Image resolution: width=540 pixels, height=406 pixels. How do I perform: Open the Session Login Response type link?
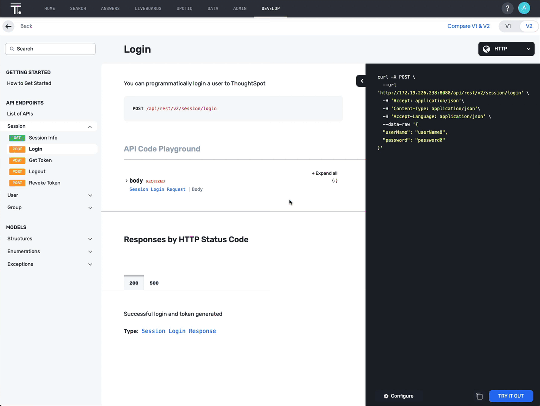178,331
